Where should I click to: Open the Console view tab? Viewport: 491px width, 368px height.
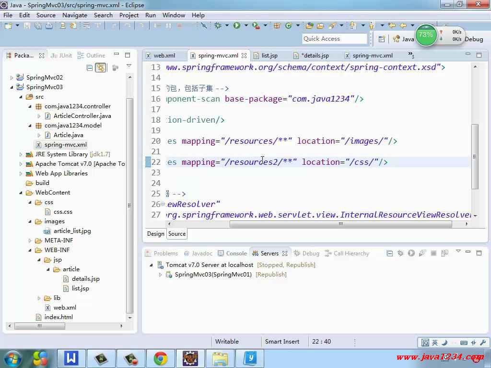coord(233,253)
